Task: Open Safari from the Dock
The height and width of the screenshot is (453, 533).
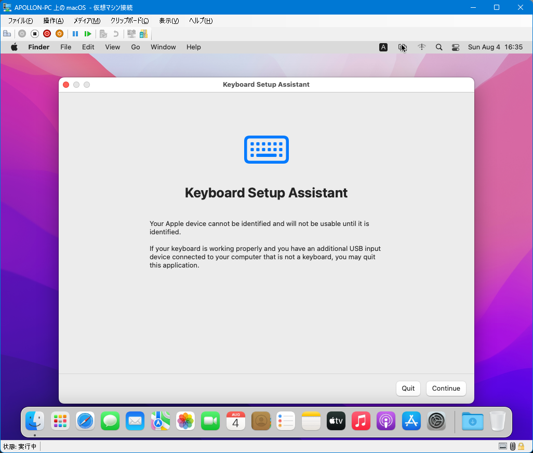Action: click(85, 421)
